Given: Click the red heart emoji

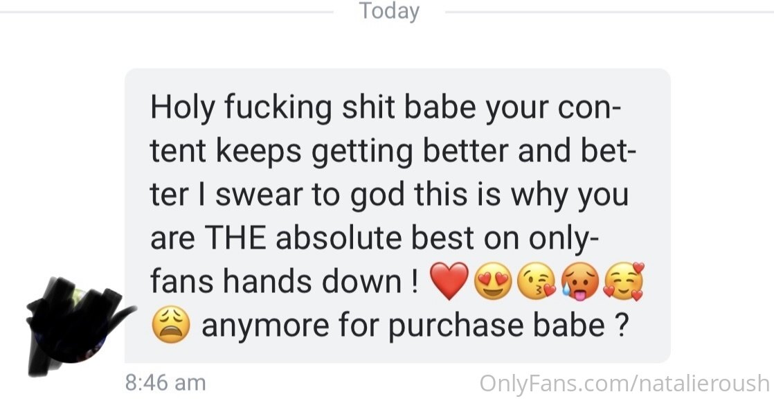Looking at the screenshot, I should 449,281.
